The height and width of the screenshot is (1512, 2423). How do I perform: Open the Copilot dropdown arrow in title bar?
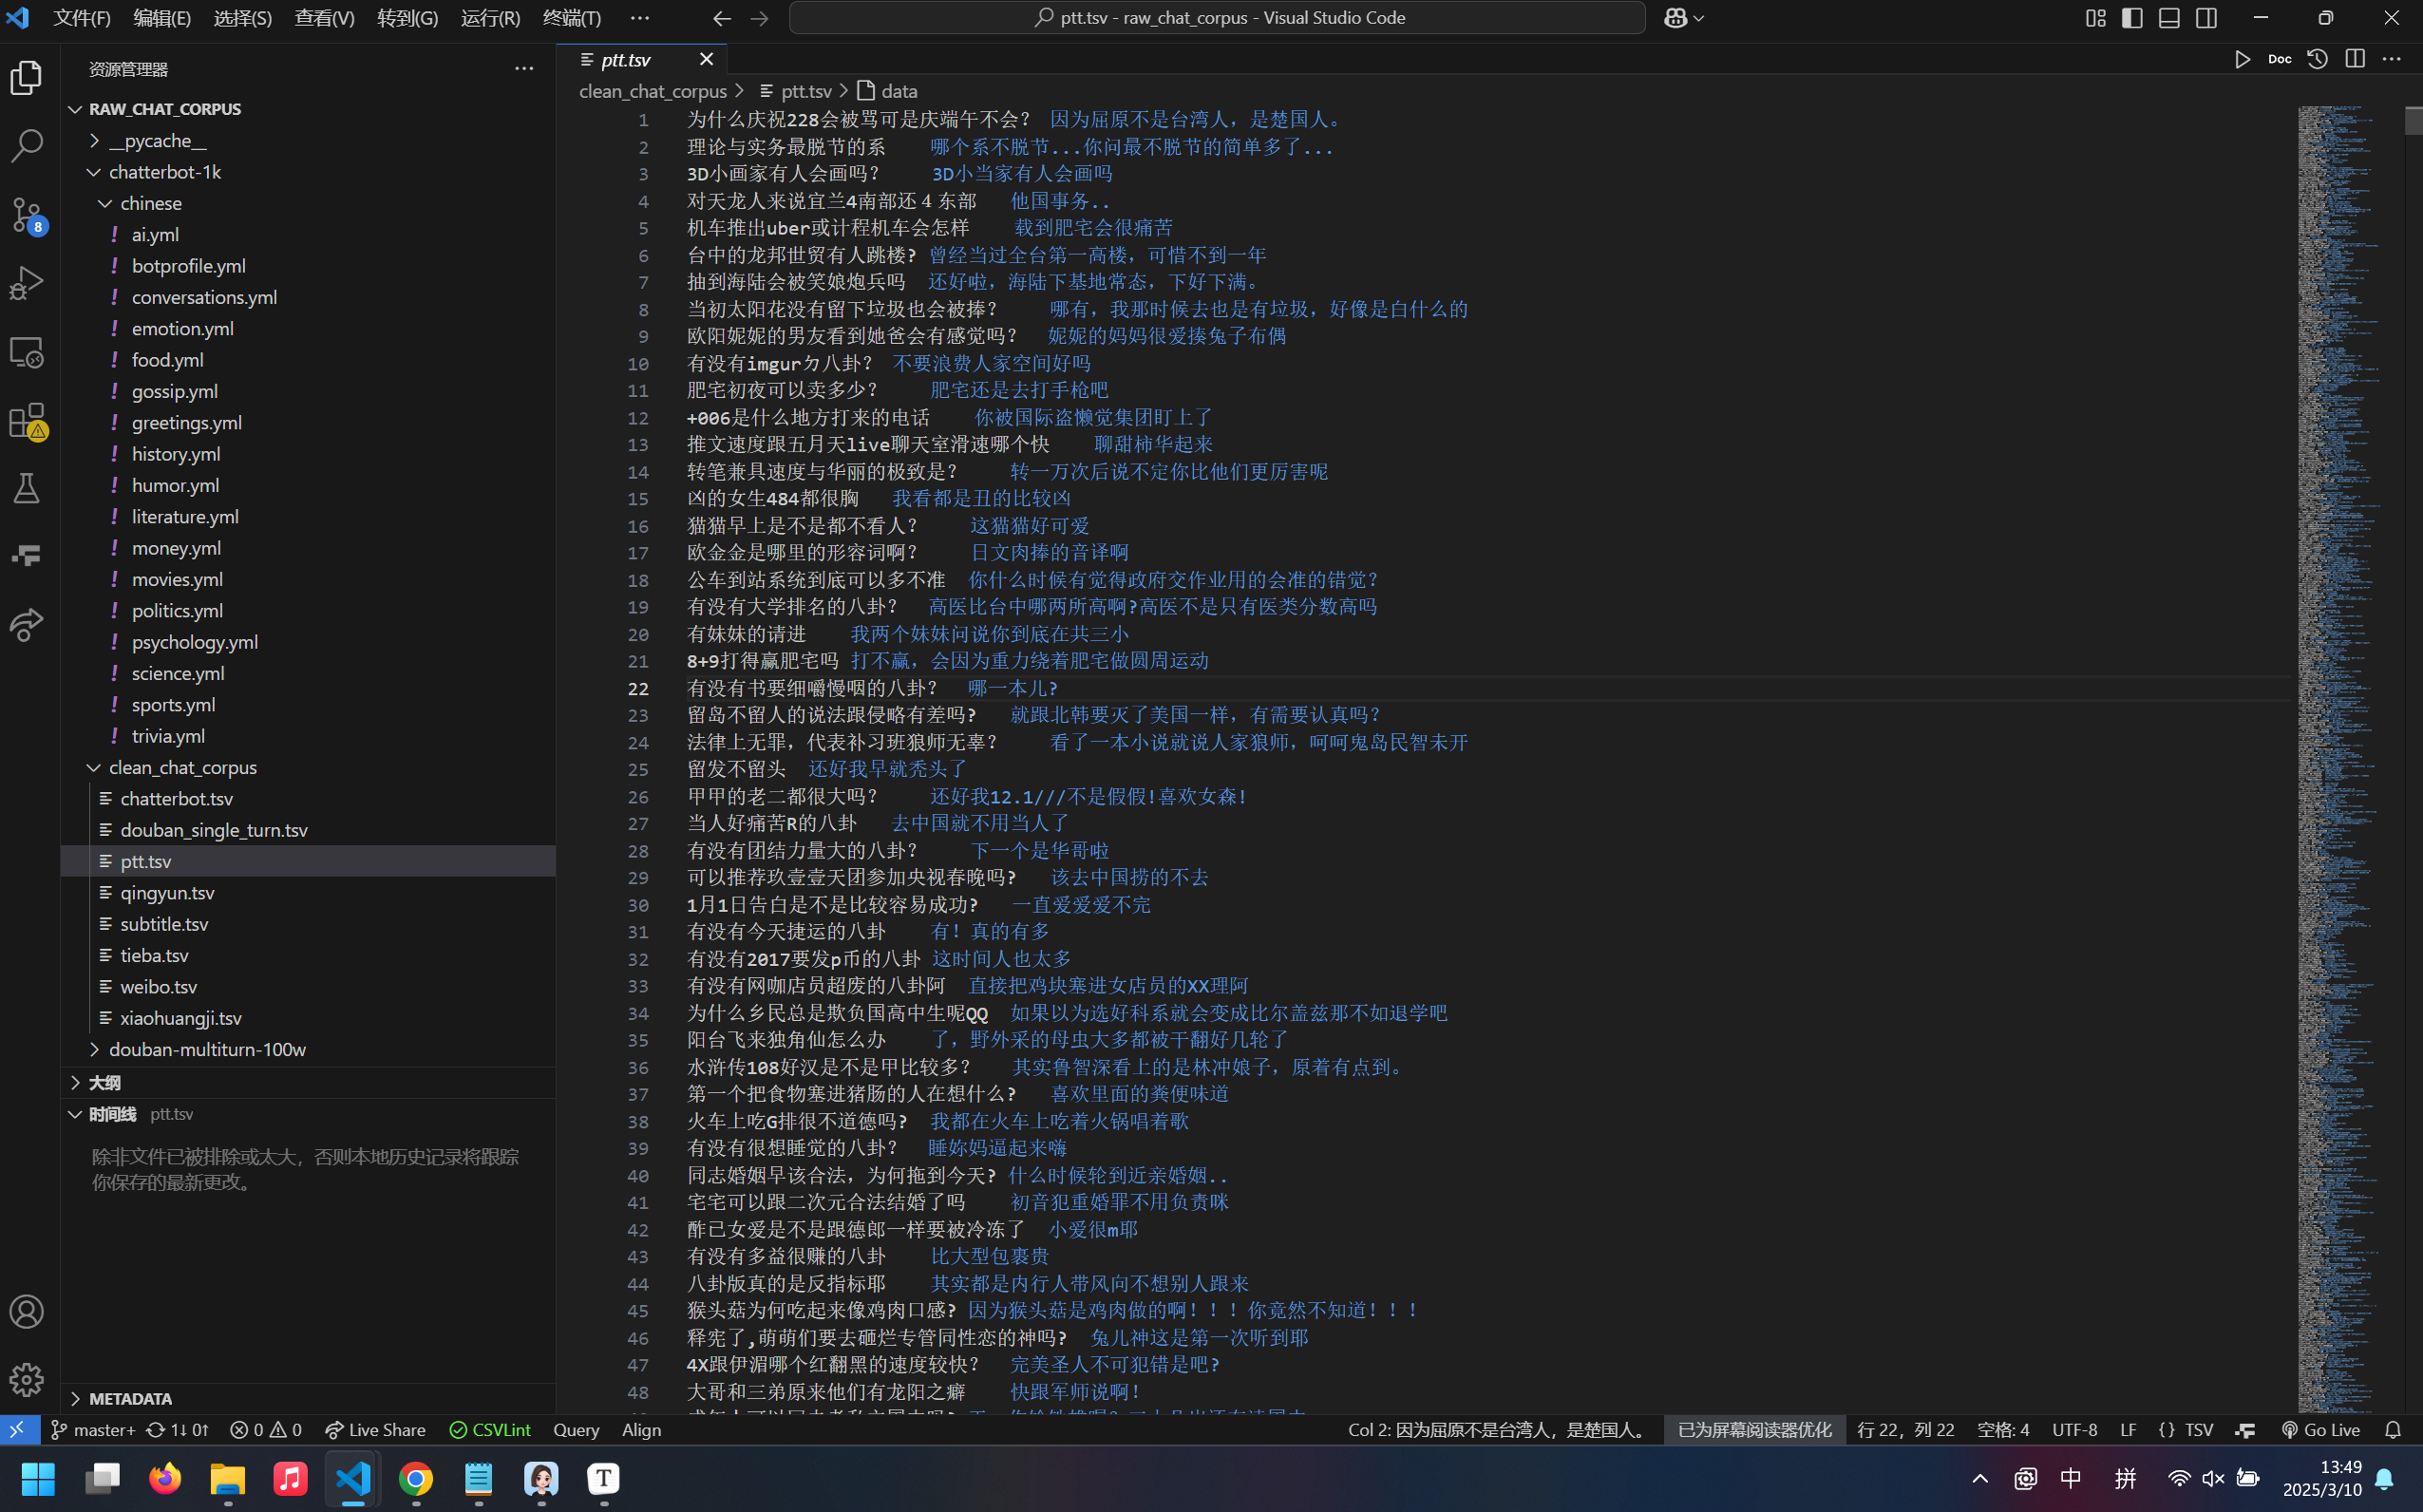coord(1699,18)
